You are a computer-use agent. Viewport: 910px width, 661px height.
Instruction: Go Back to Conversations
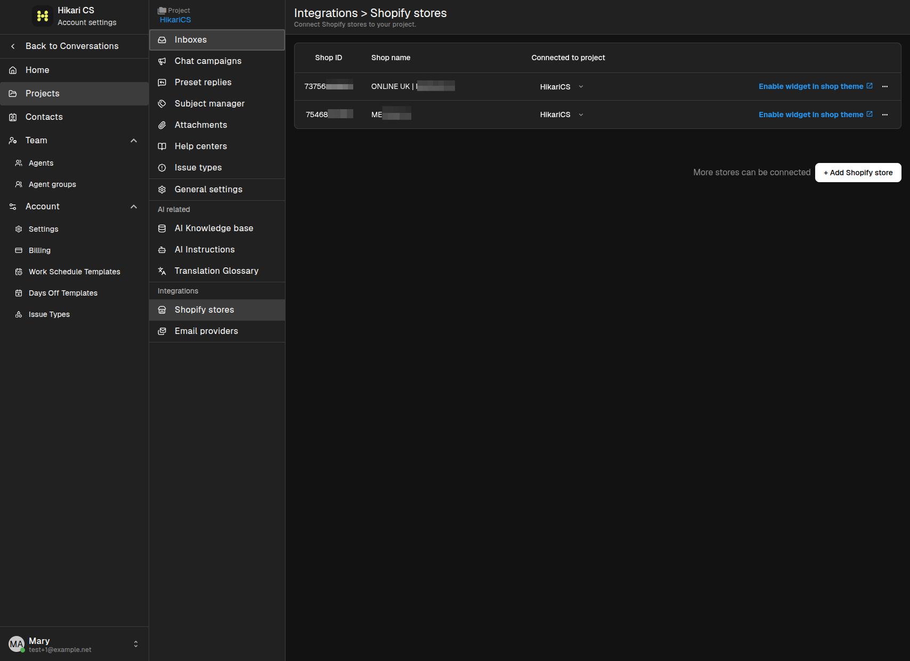74,46
